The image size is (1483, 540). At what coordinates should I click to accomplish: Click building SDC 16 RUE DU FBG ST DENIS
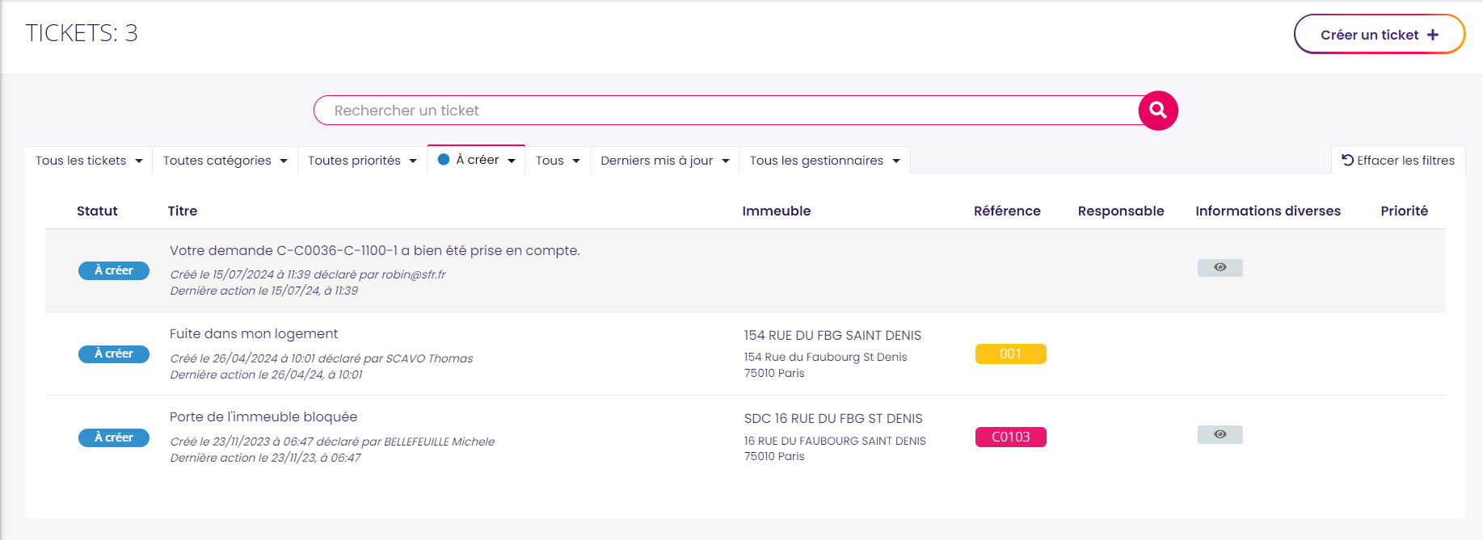(x=833, y=419)
